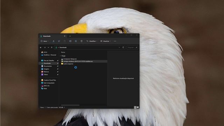The width and height of the screenshot is (224, 126).
Task: Click the pin icon beside Documentos
Action: coord(57,66)
